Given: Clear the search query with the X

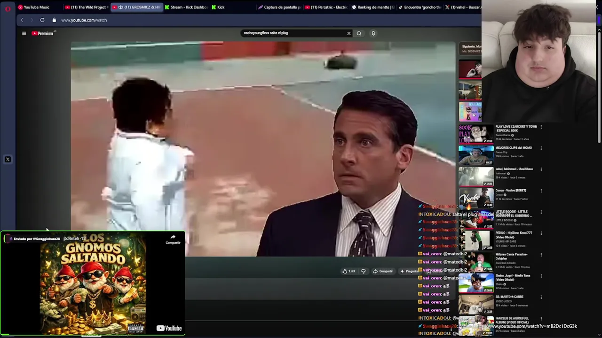Looking at the screenshot, I should pos(349,33).
